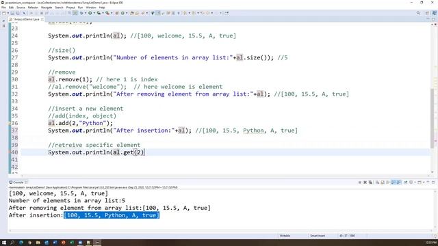Click the error marker on line 40

click(x=10, y=152)
